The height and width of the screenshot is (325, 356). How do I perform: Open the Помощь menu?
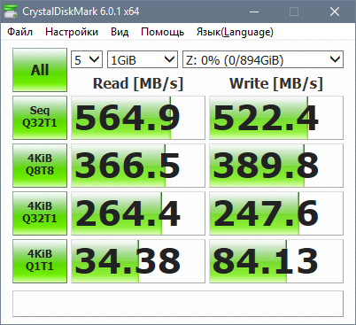point(163,32)
